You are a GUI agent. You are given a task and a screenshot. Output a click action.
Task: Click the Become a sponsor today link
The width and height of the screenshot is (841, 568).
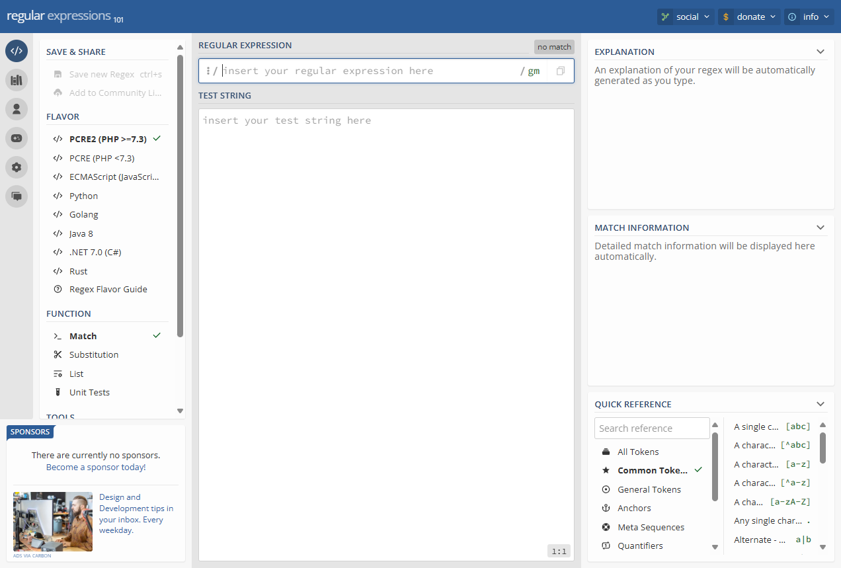point(96,467)
